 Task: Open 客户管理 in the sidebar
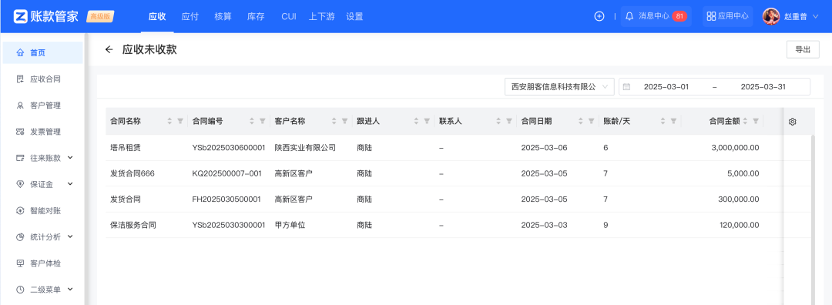(42, 106)
